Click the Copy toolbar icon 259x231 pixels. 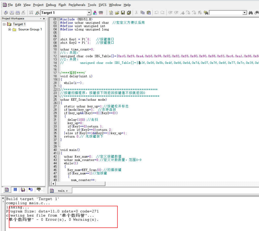(142, 13)
